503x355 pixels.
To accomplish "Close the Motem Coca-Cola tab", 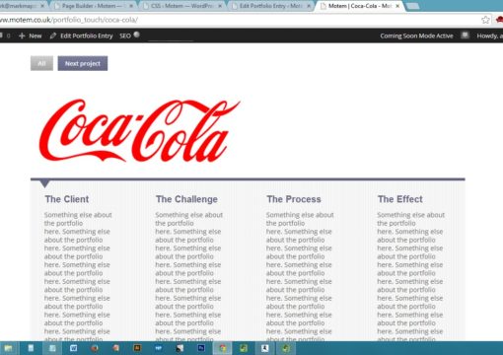I will click(397, 6).
